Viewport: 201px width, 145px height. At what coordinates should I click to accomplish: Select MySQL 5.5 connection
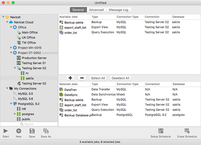coord(25,94)
